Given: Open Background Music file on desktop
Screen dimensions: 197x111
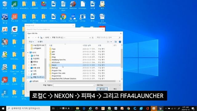Looking at the screenshot, I should pos(63,6).
